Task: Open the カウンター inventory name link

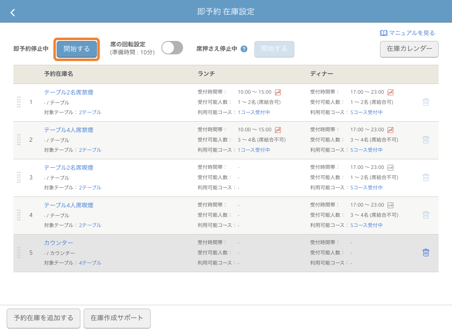Action: [58, 243]
